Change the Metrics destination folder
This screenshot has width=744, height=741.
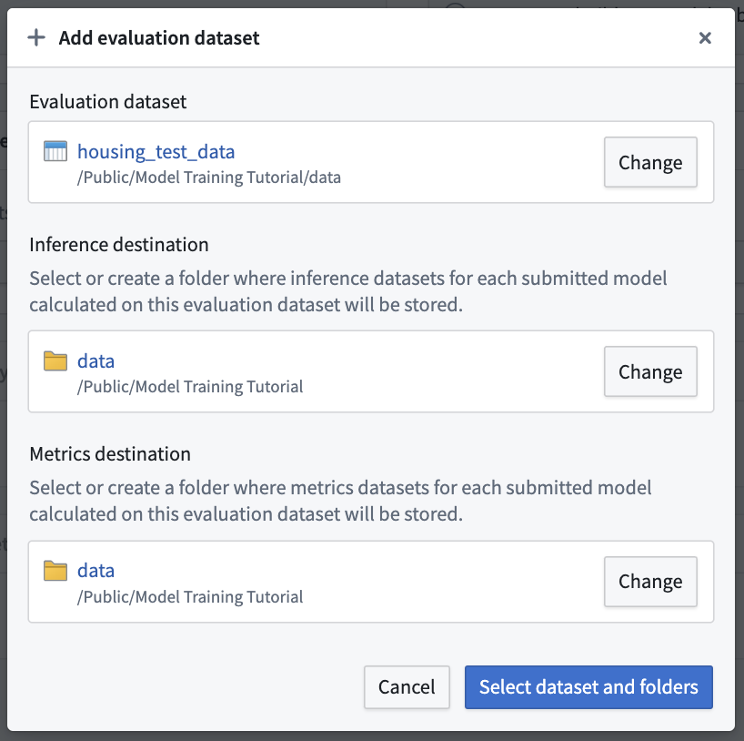pyautogui.click(x=650, y=582)
